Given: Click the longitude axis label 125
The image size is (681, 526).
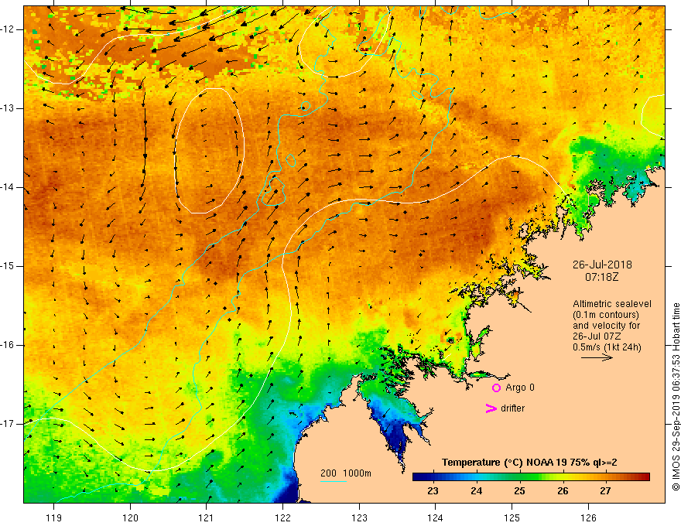Looking at the screenshot, I should pyautogui.click(x=512, y=517).
